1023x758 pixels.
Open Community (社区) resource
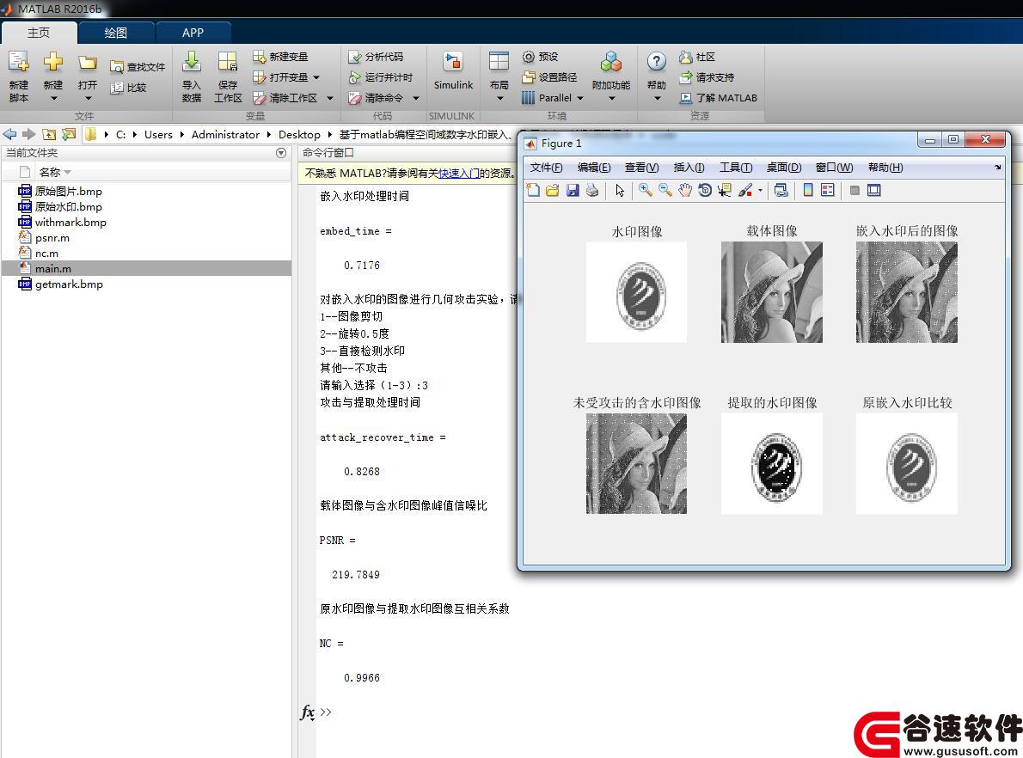coord(697,57)
